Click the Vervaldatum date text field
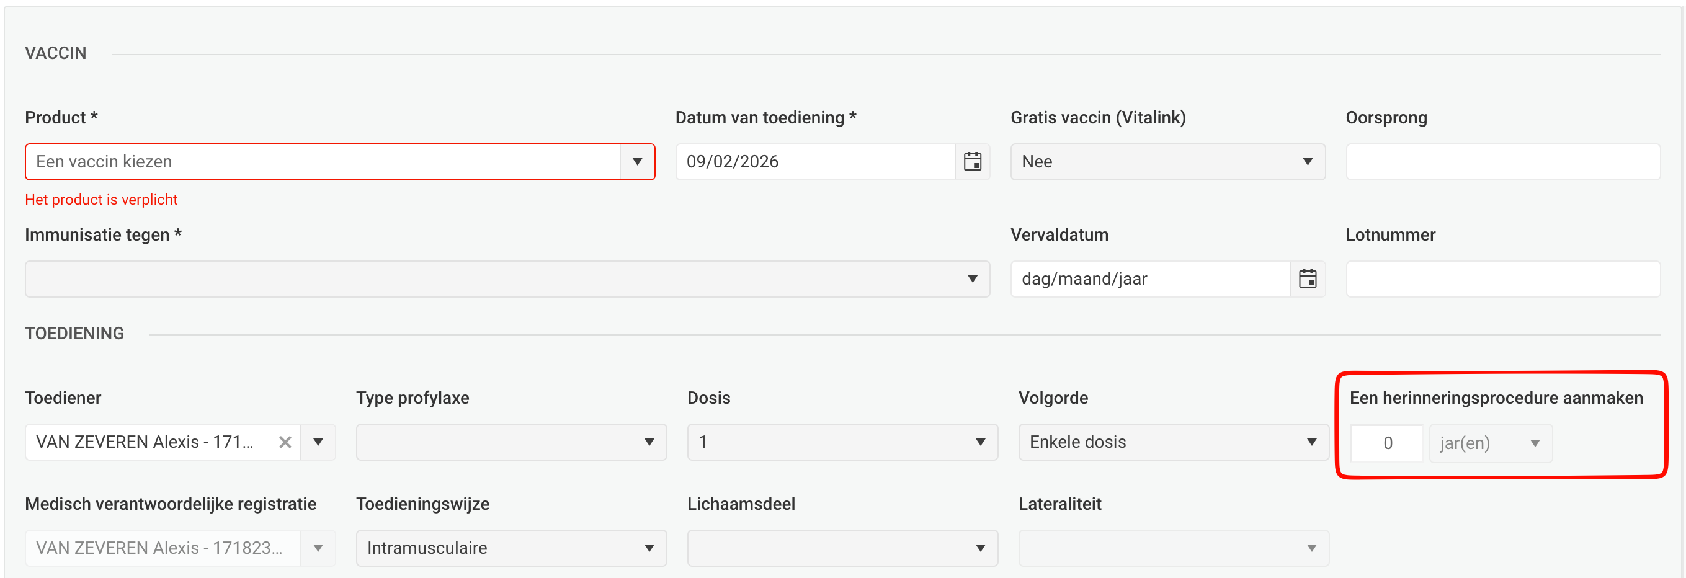Image resolution: width=1686 pixels, height=578 pixels. pyautogui.click(x=1149, y=279)
